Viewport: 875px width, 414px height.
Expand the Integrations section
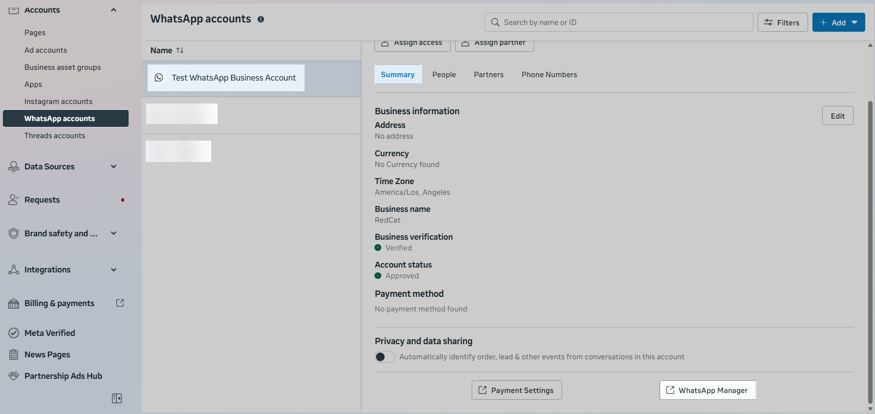pyautogui.click(x=113, y=269)
